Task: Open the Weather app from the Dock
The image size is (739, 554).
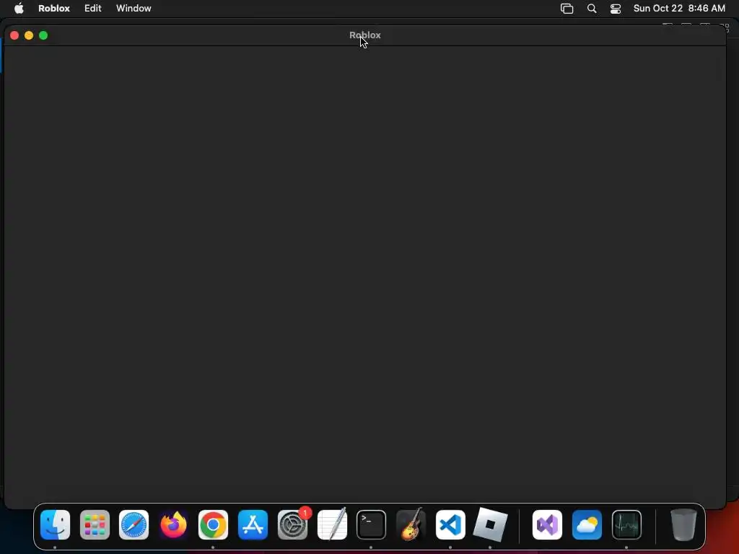Action: (587, 524)
